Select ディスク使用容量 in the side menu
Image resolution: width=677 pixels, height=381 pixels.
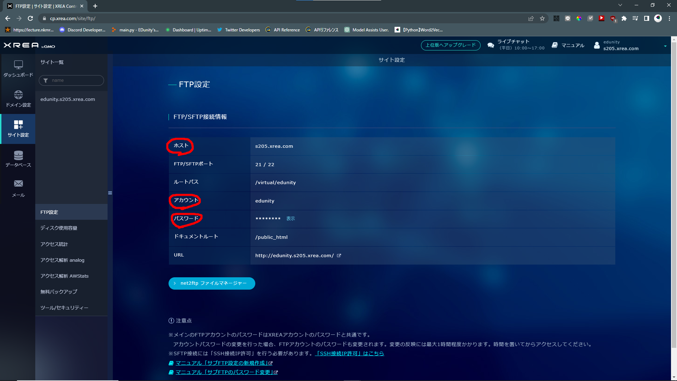(x=59, y=228)
